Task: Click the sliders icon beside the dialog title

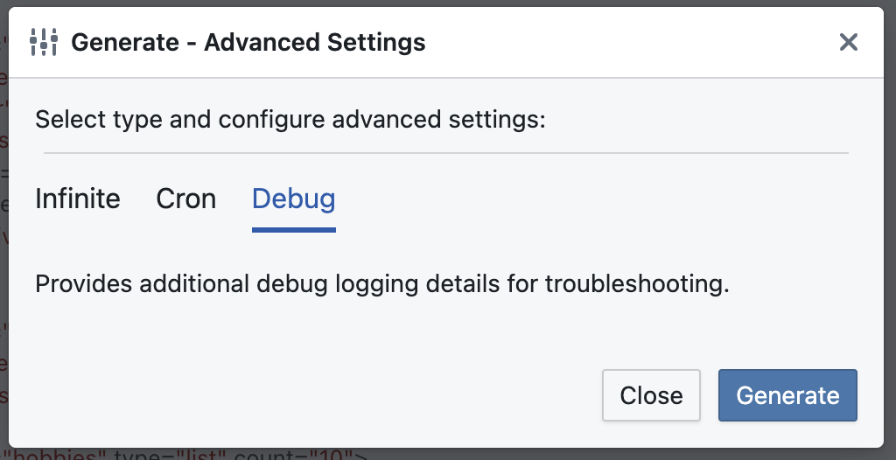Action: click(44, 42)
